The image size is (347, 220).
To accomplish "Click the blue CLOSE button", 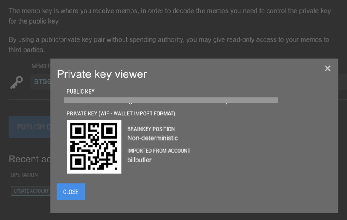I will pyautogui.click(x=71, y=192).
